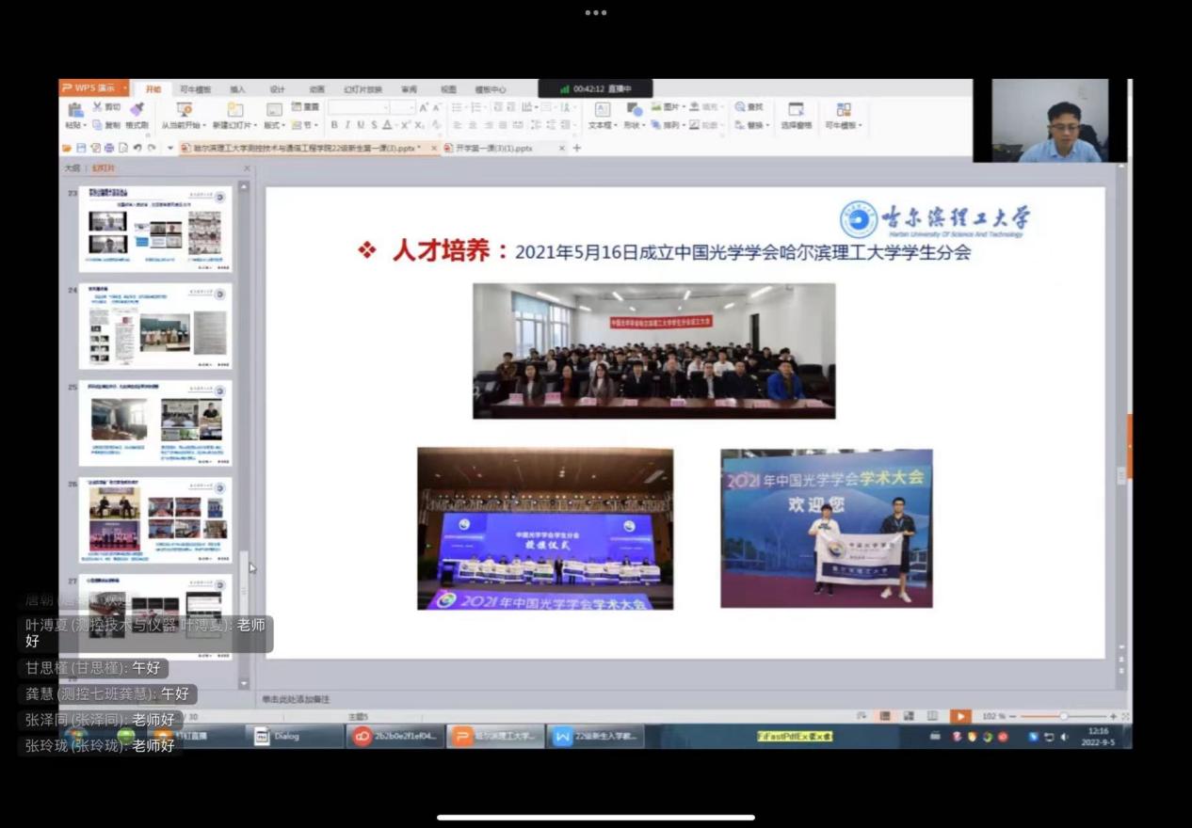Click the Print icon in quick access toolbar
The width and height of the screenshot is (1192, 828).
pyautogui.click(x=109, y=148)
